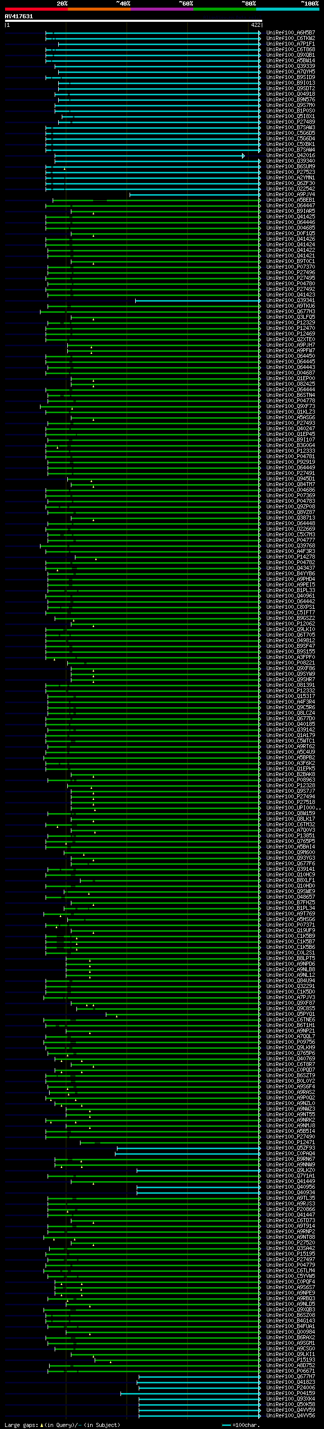Open hit UniRef100_C6TKW2

tap(290, 39)
